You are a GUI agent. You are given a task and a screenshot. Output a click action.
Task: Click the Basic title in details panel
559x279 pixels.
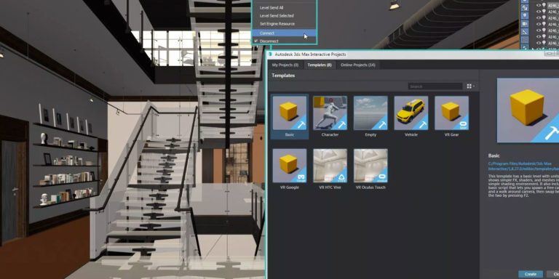tap(493, 156)
